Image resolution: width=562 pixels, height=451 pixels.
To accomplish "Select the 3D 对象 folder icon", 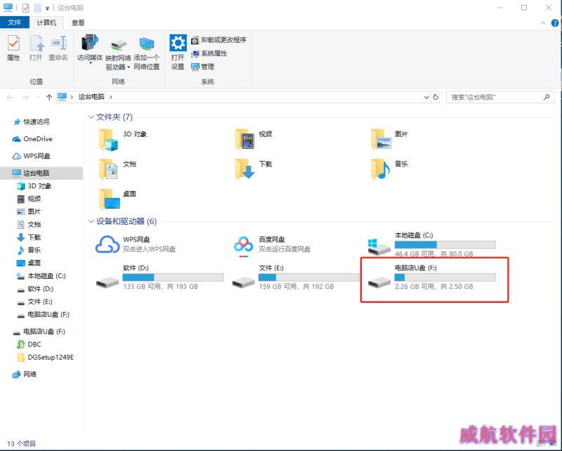I will click(108, 140).
